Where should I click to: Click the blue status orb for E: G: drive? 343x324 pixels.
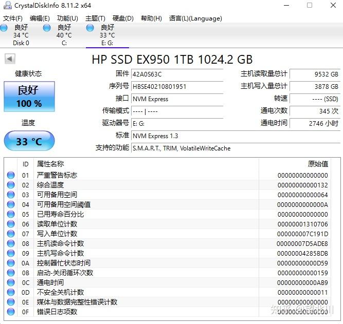[90, 28]
